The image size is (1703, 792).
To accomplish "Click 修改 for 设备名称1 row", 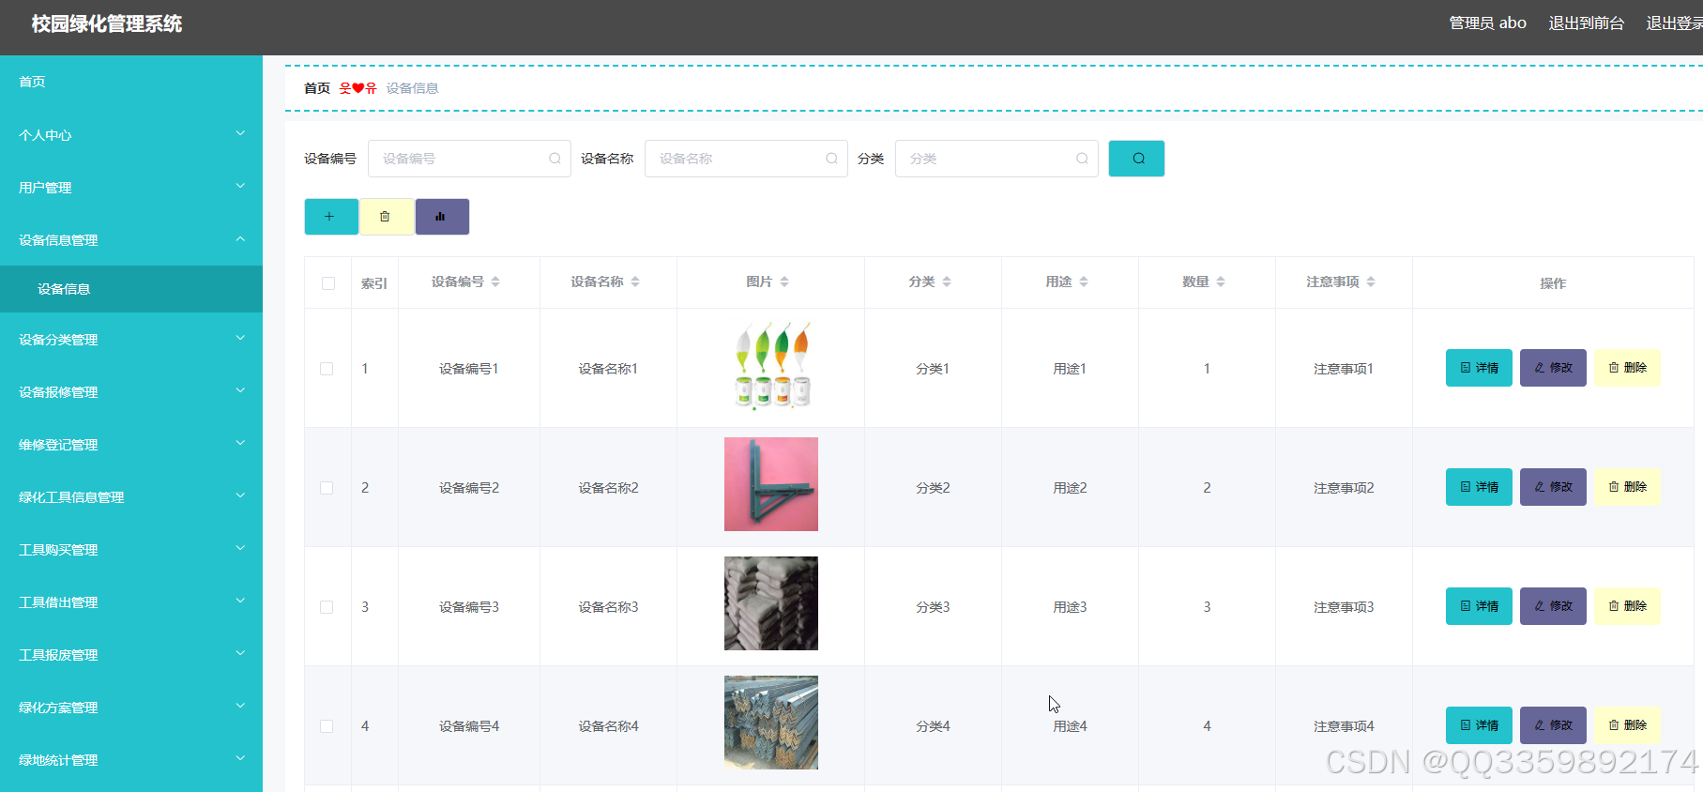I will pos(1553,368).
